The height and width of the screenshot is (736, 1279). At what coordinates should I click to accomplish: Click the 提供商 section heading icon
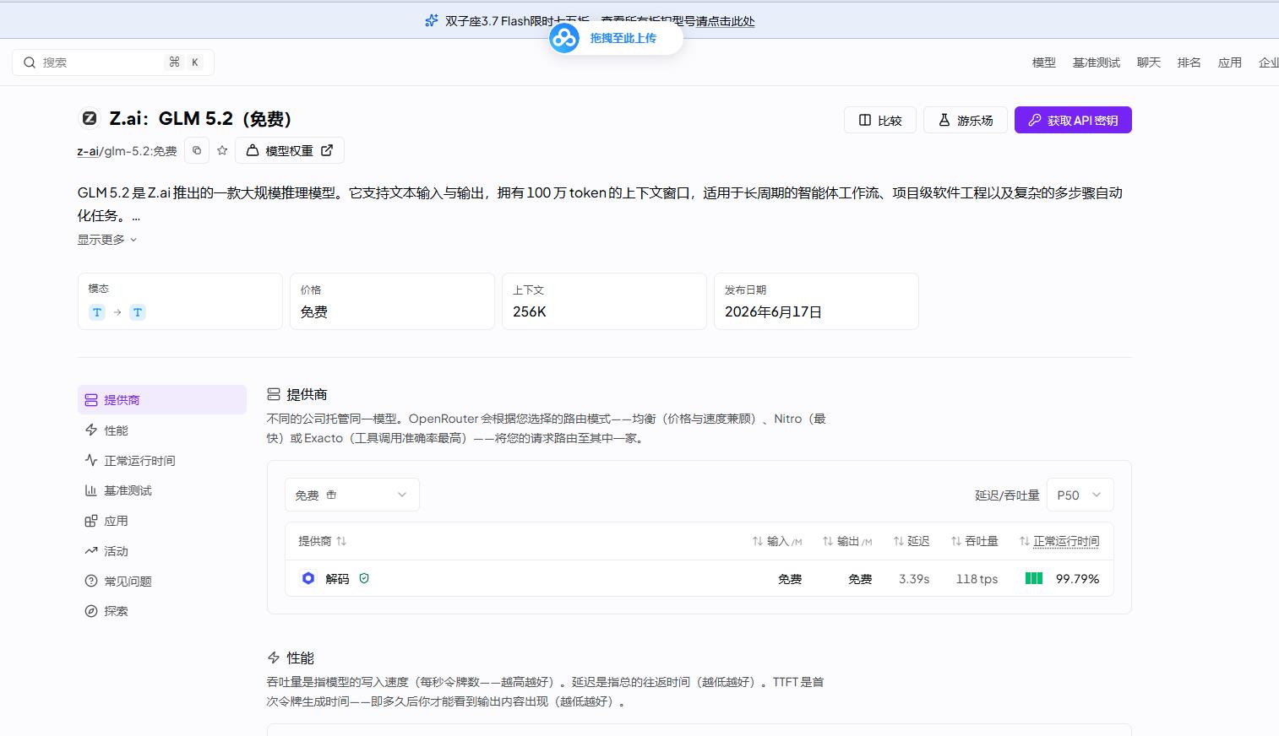(273, 394)
